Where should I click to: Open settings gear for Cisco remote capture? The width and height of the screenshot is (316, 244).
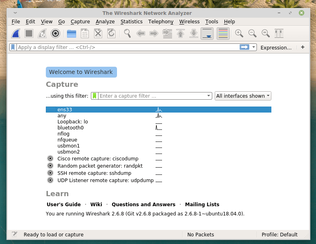(x=50, y=158)
